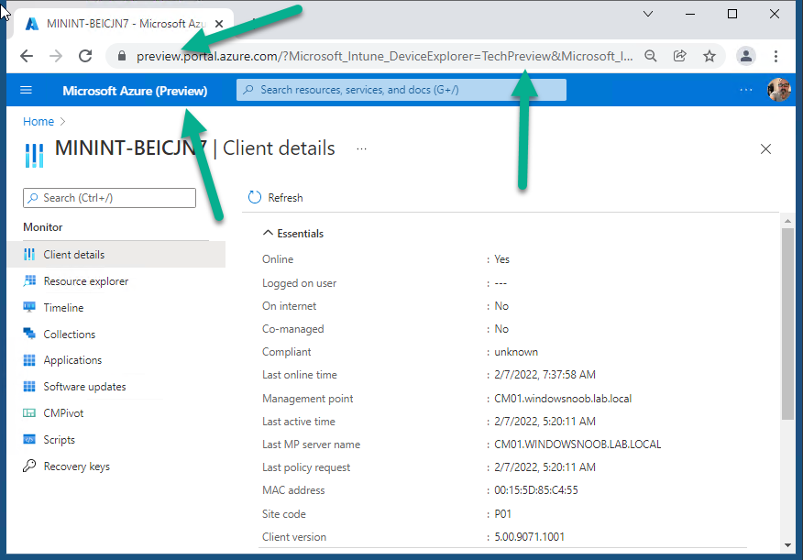Click the Azure header ellipsis button
This screenshot has height=560, width=803.
pos(746,90)
